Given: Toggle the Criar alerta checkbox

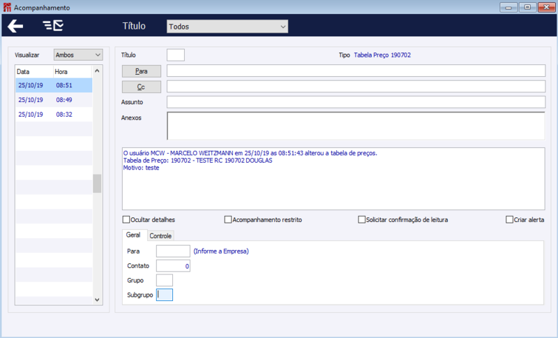Looking at the screenshot, I should click(509, 220).
